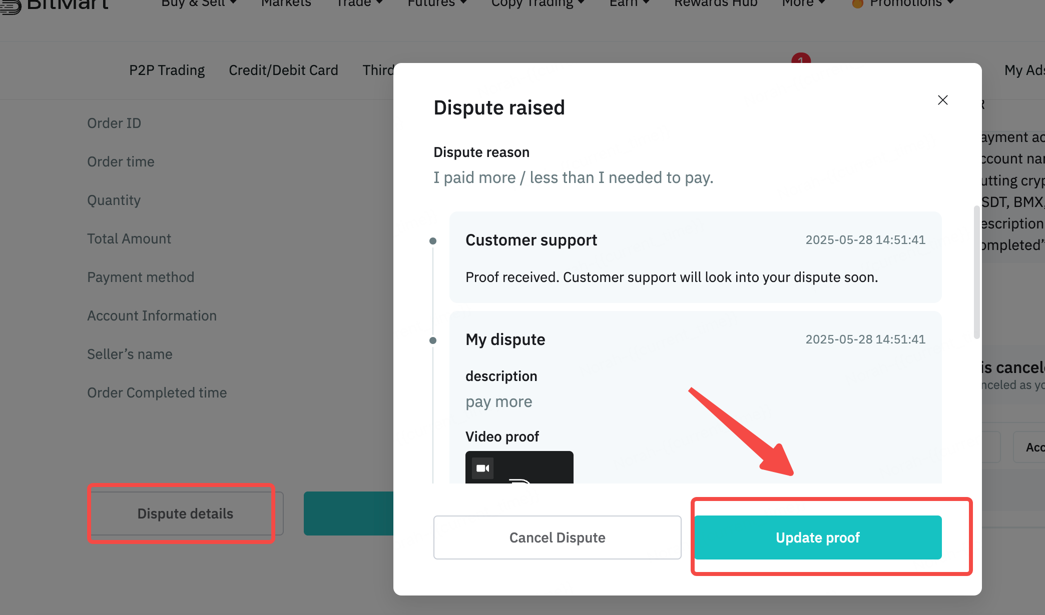Click the red notification badge

[x=801, y=59]
